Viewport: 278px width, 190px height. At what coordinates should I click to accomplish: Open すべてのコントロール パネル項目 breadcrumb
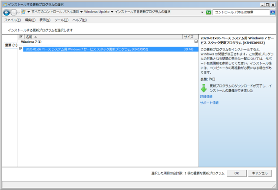click(55, 12)
